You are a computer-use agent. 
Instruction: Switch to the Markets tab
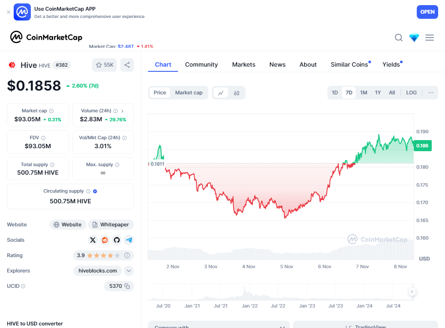click(x=243, y=64)
